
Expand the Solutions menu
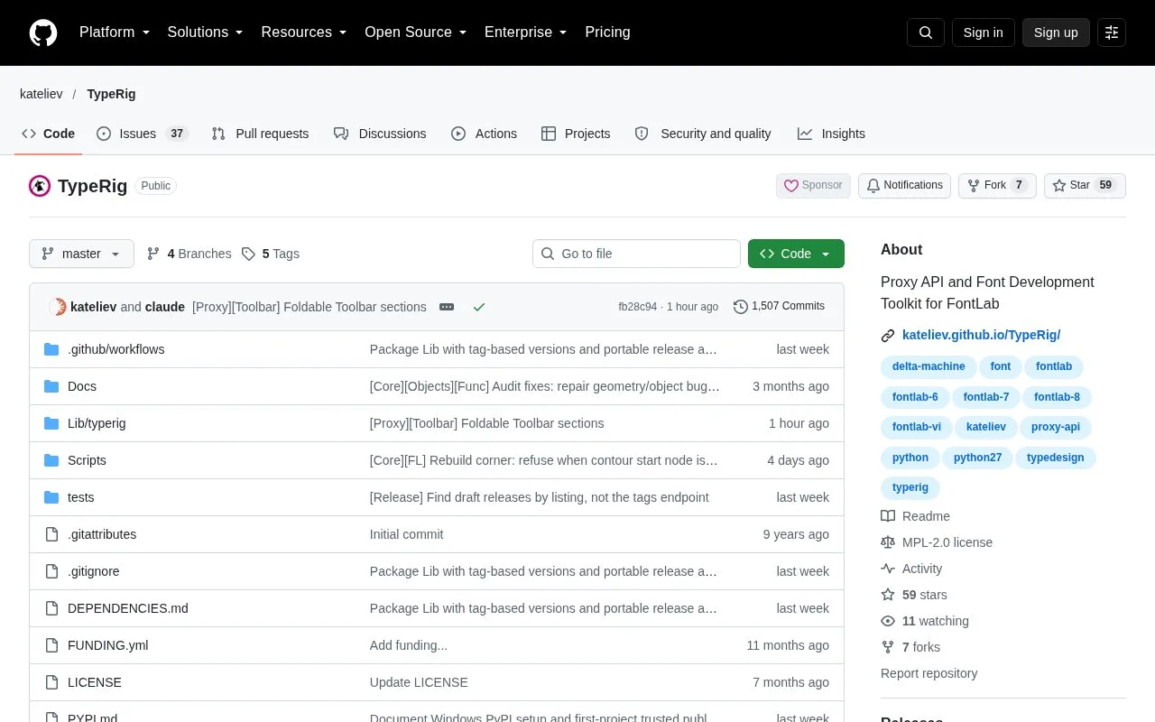point(206,32)
